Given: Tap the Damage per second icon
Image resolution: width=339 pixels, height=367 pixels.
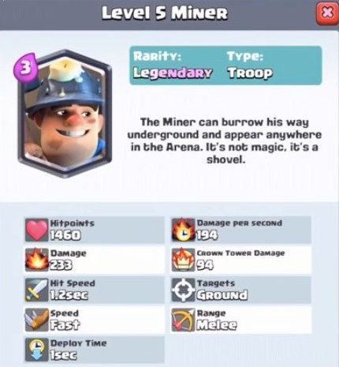Looking at the screenshot, I should click(x=184, y=230).
